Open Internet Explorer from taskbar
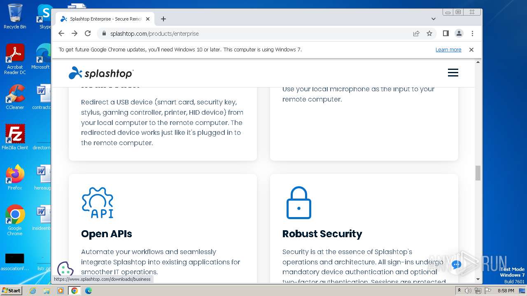Image resolution: width=527 pixels, height=296 pixels. [x=33, y=291]
